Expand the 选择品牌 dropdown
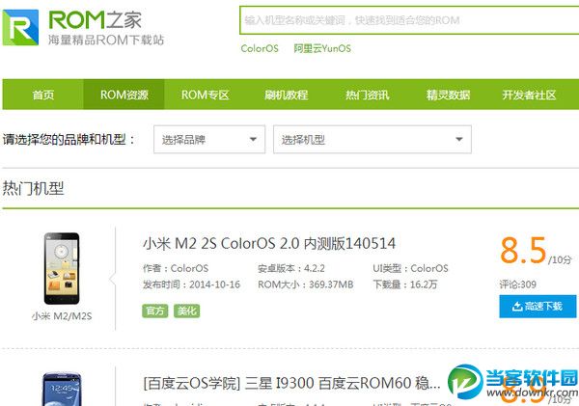The width and height of the screenshot is (579, 406). coord(209,139)
